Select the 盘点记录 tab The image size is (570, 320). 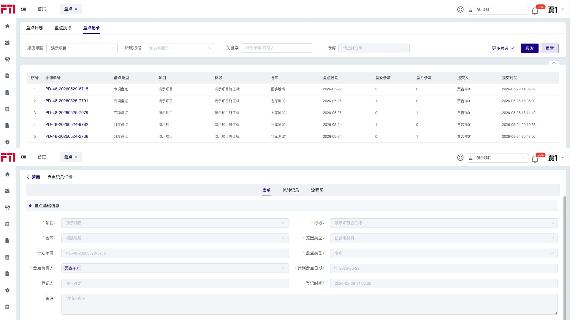pos(91,28)
